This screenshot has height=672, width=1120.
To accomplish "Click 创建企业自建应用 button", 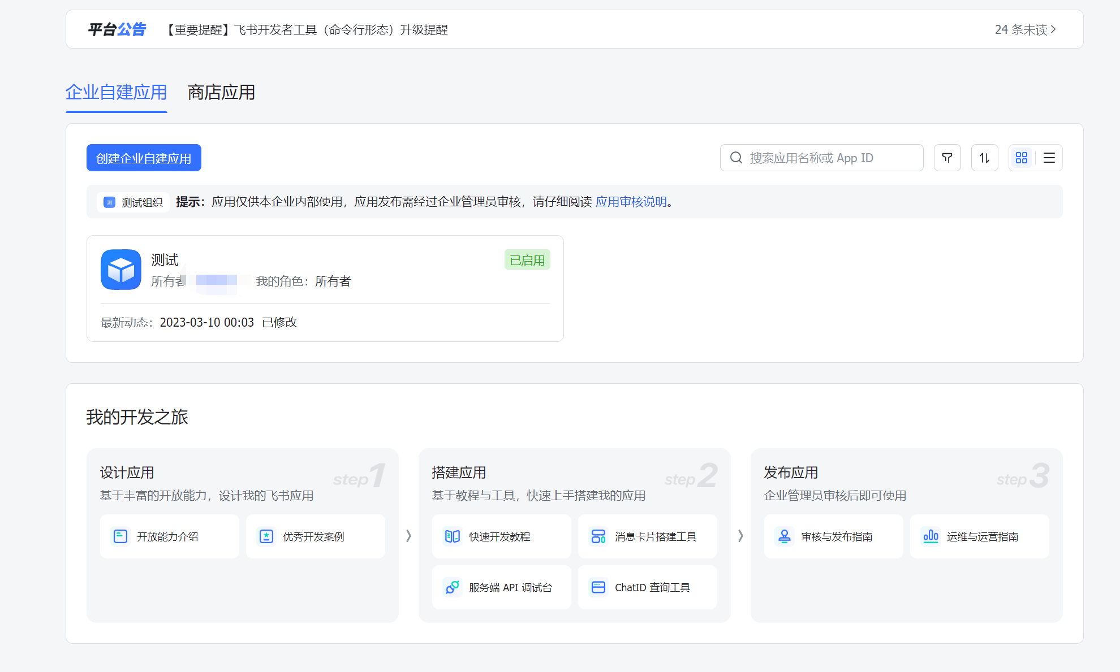I will coord(144,158).
